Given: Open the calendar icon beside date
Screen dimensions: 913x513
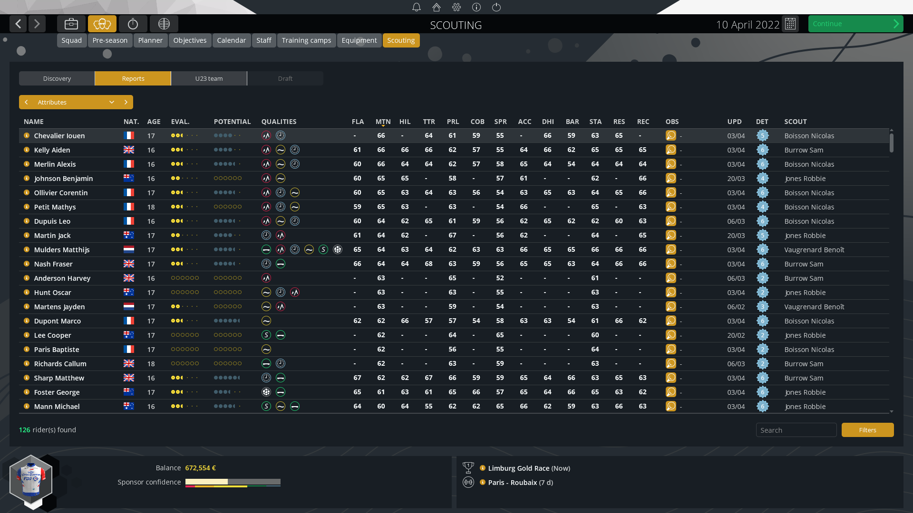Looking at the screenshot, I should pos(790,24).
